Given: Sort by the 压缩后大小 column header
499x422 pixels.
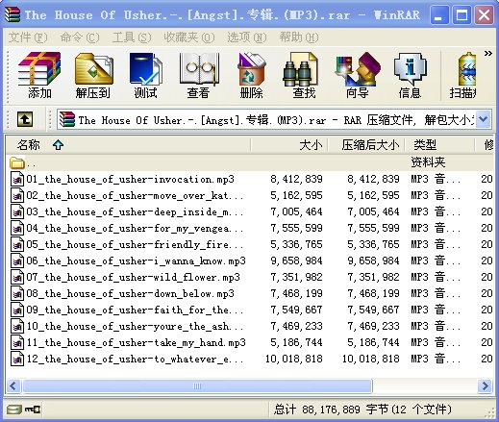Looking at the screenshot, I should [x=366, y=145].
